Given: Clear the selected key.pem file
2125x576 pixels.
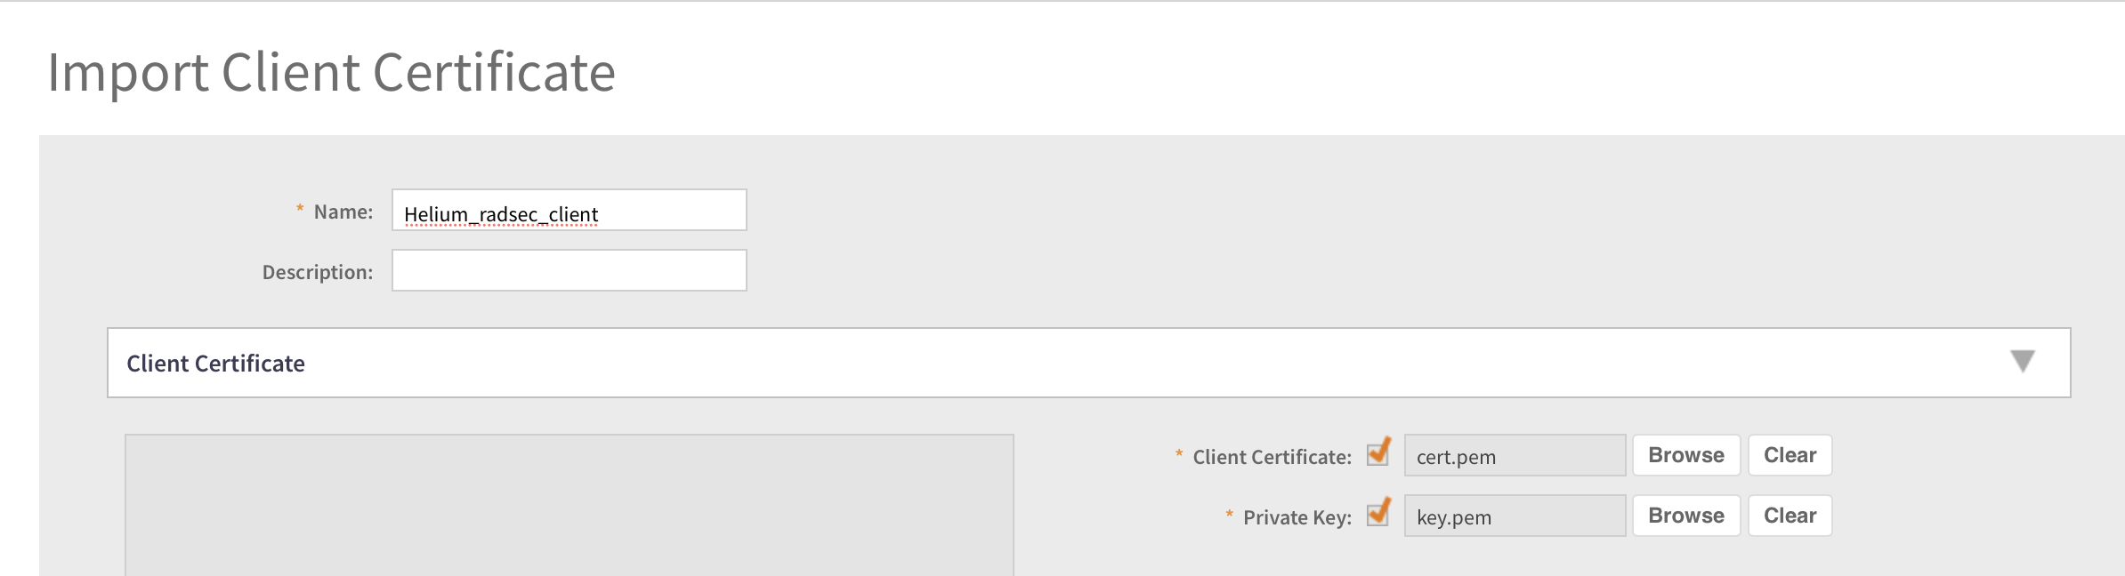Looking at the screenshot, I should click(x=1790, y=516).
